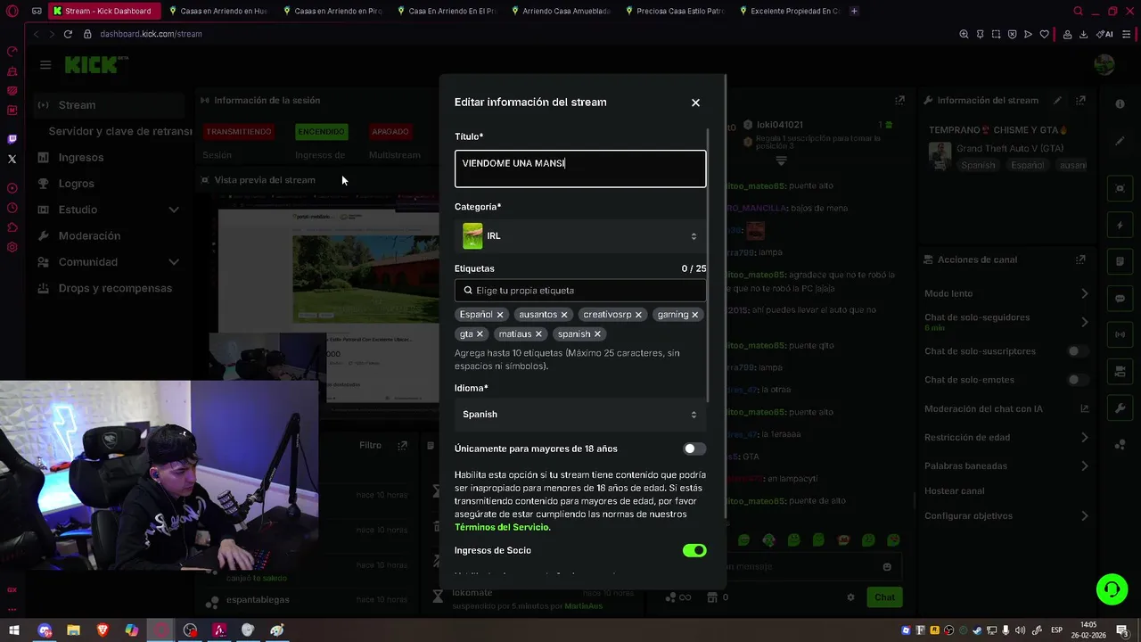This screenshot has width=1141, height=642.
Task: Click the Filtro button in activity panel
Action: (370, 445)
